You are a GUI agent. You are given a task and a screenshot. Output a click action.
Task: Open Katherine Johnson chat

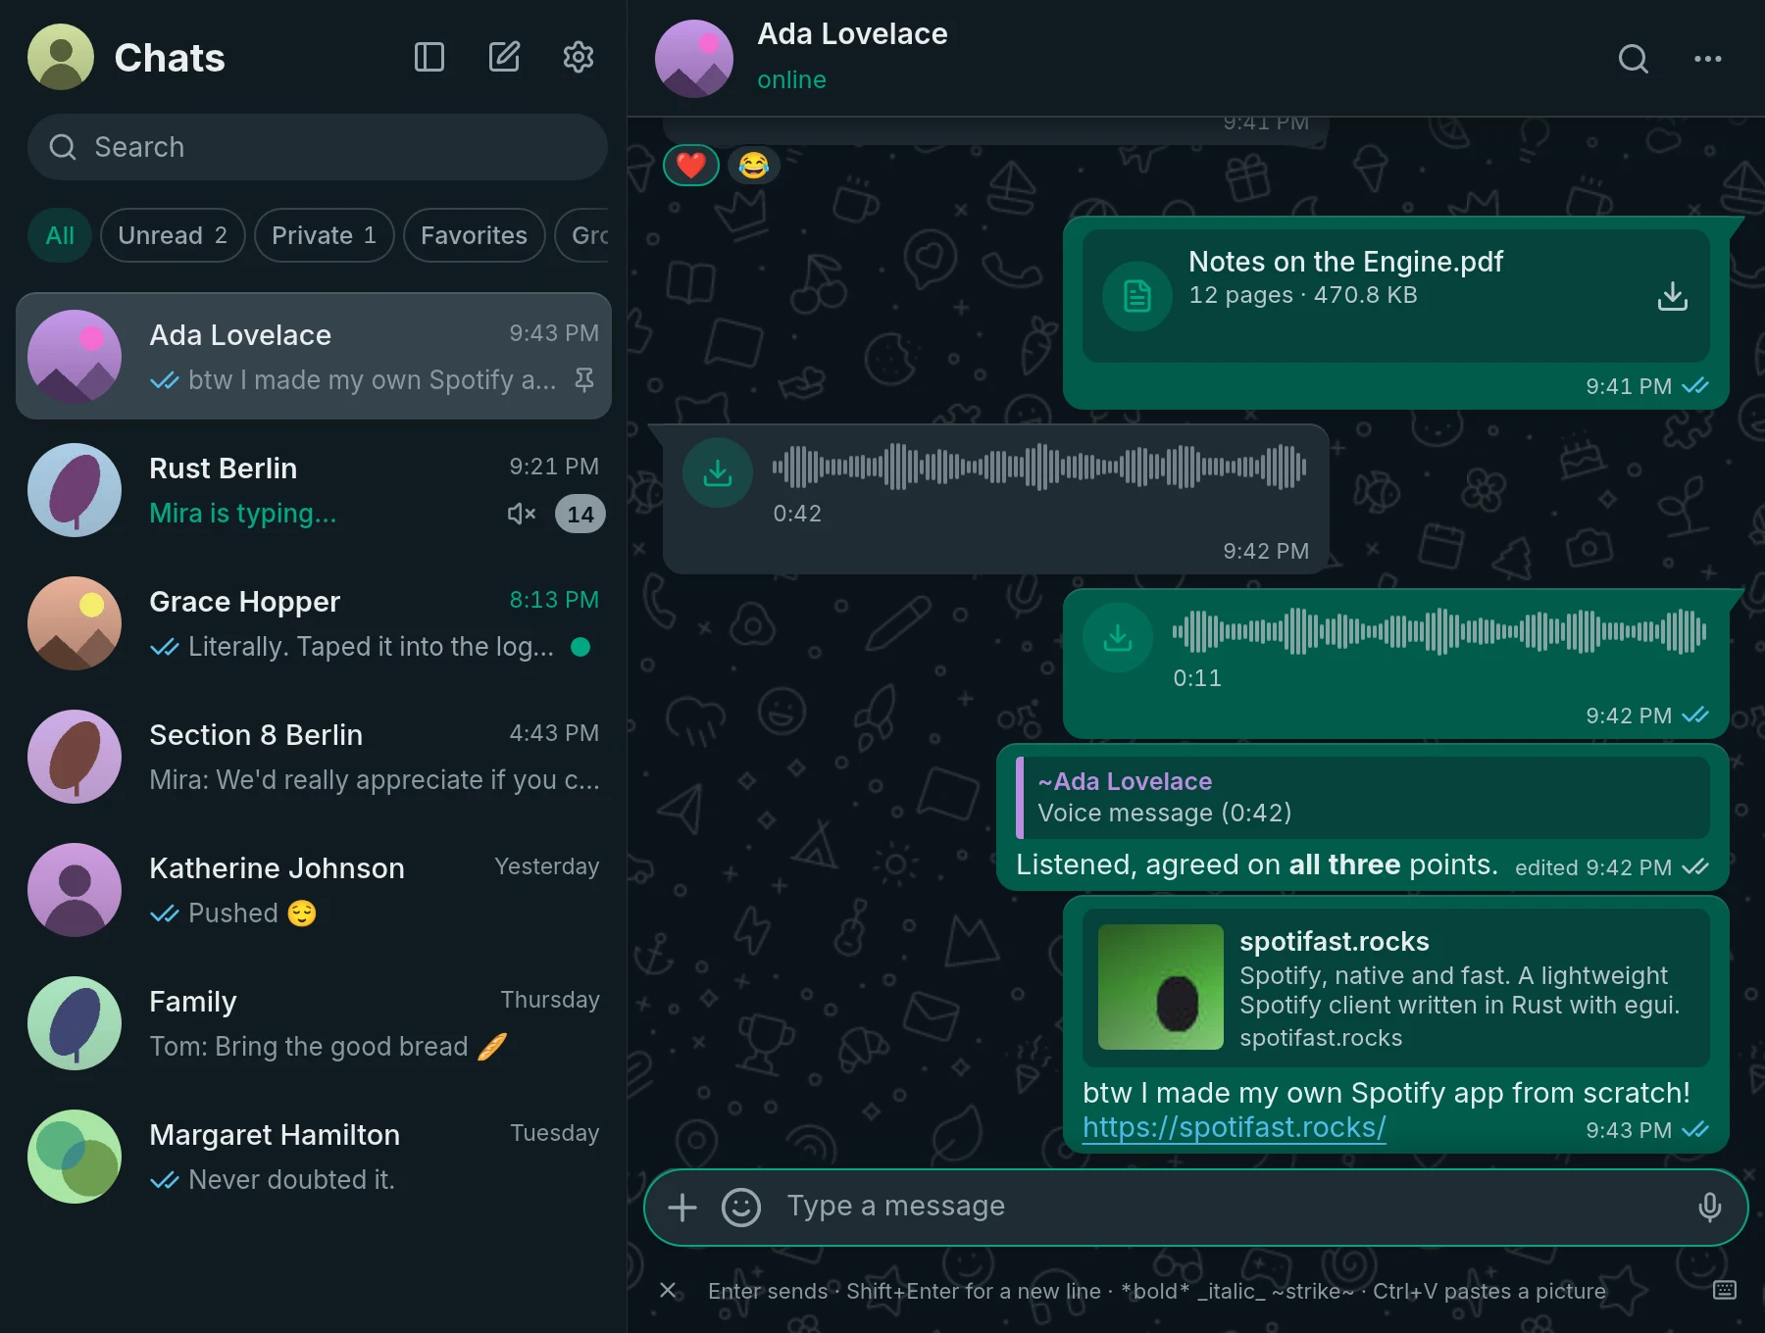(314, 890)
